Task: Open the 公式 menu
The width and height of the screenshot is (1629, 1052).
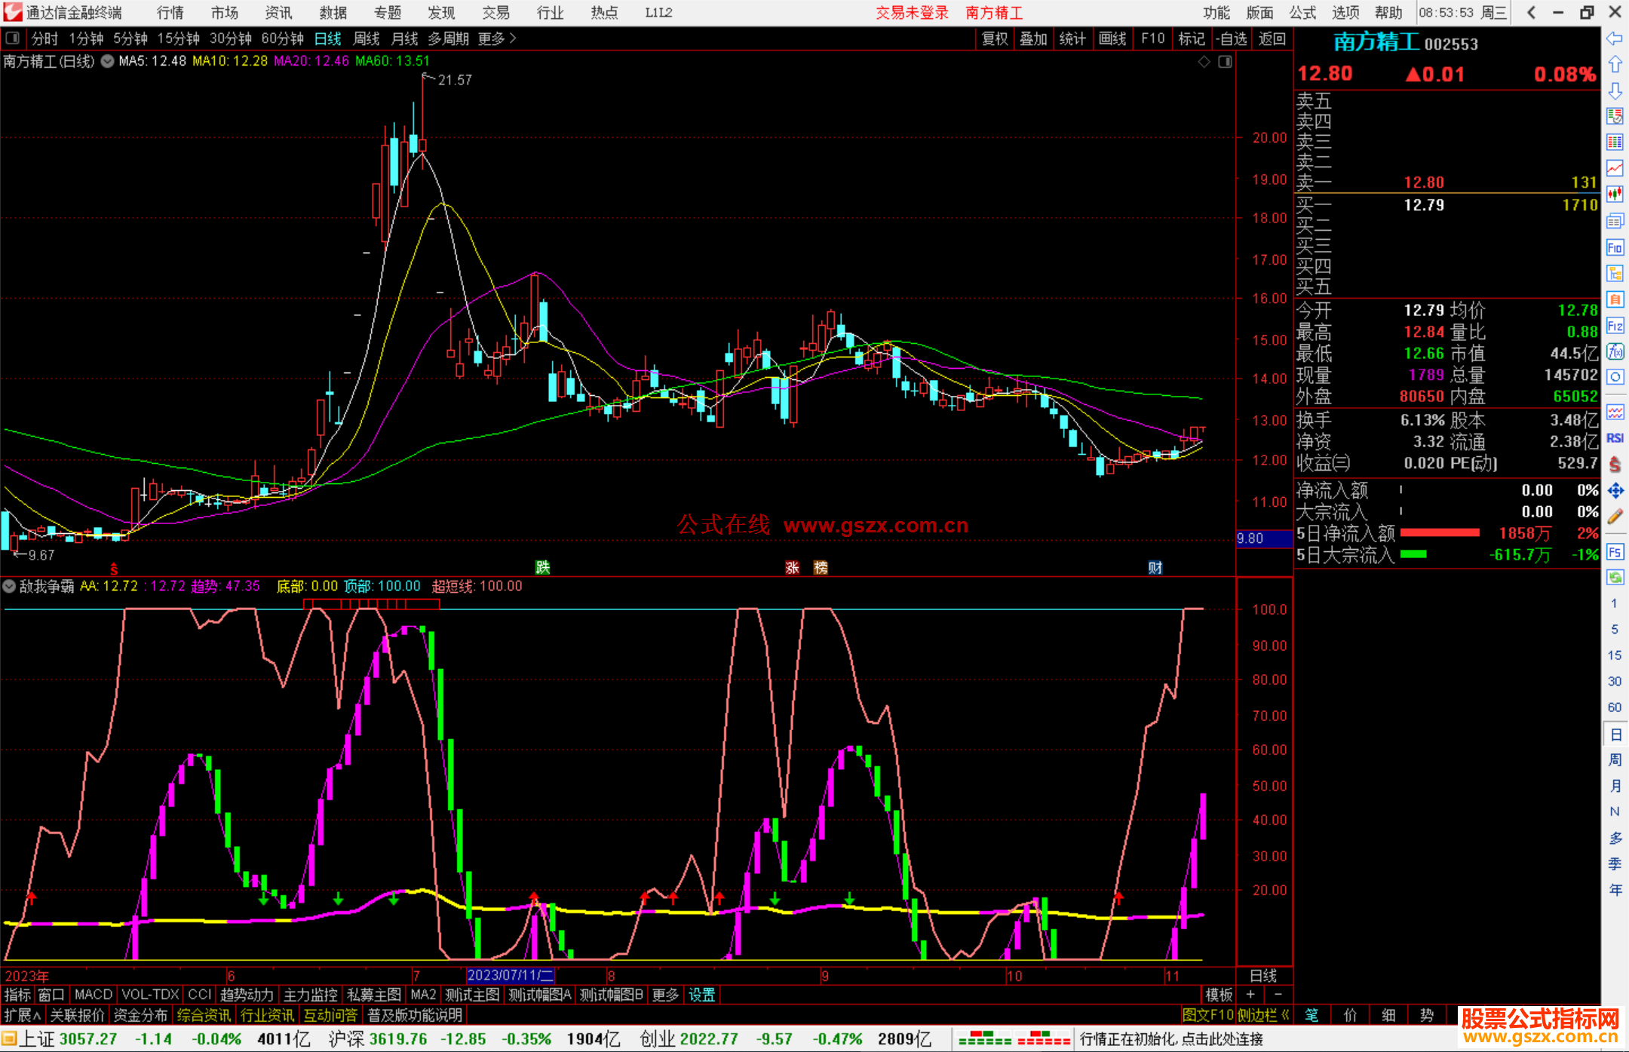Action: (x=1302, y=12)
